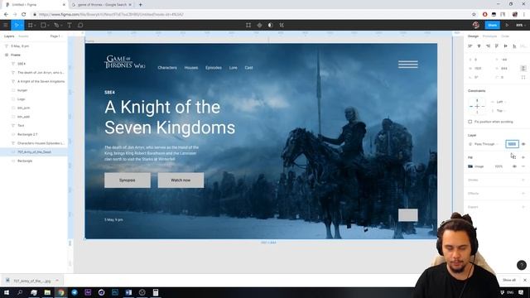The image size is (530, 298).
Task: Add an export setting with plus icon
Action: 523,207
